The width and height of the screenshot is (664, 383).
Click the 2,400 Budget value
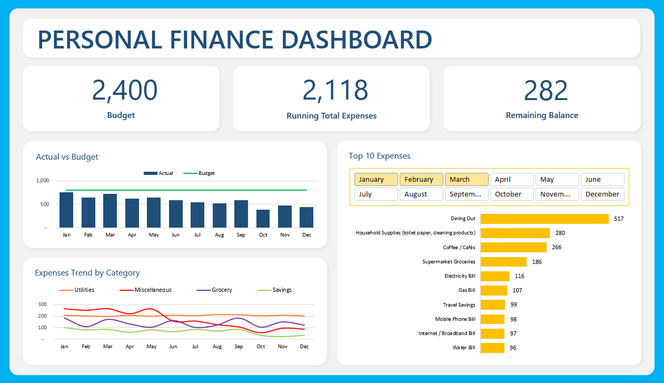click(124, 90)
